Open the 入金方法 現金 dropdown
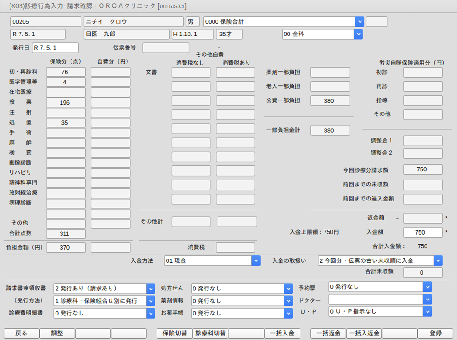The image size is (457, 340). [x=256, y=261]
